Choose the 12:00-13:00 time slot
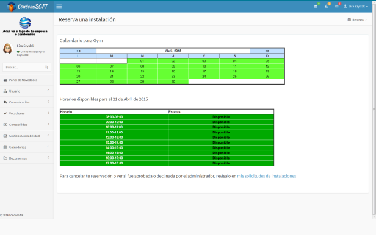The image size is (376, 235). point(114,138)
